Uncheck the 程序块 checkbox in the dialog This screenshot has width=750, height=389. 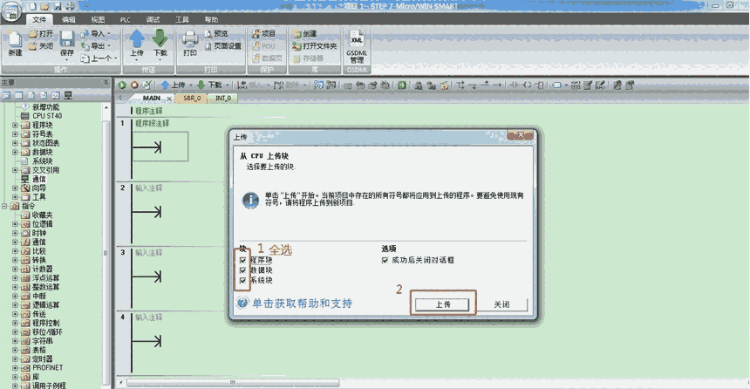(x=242, y=260)
